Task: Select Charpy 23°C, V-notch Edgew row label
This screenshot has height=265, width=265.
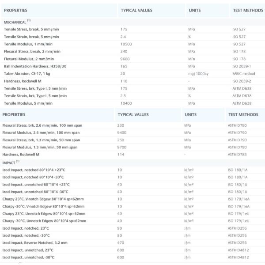Action: click(x=43, y=199)
